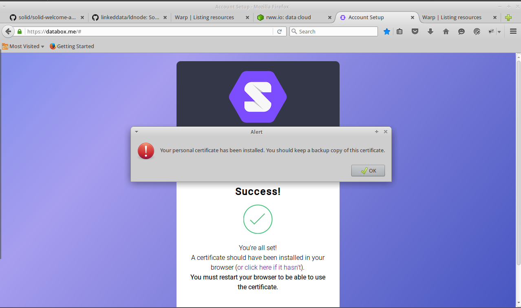
Task: Click the padlock icon in the address bar
Action: pos(19,31)
